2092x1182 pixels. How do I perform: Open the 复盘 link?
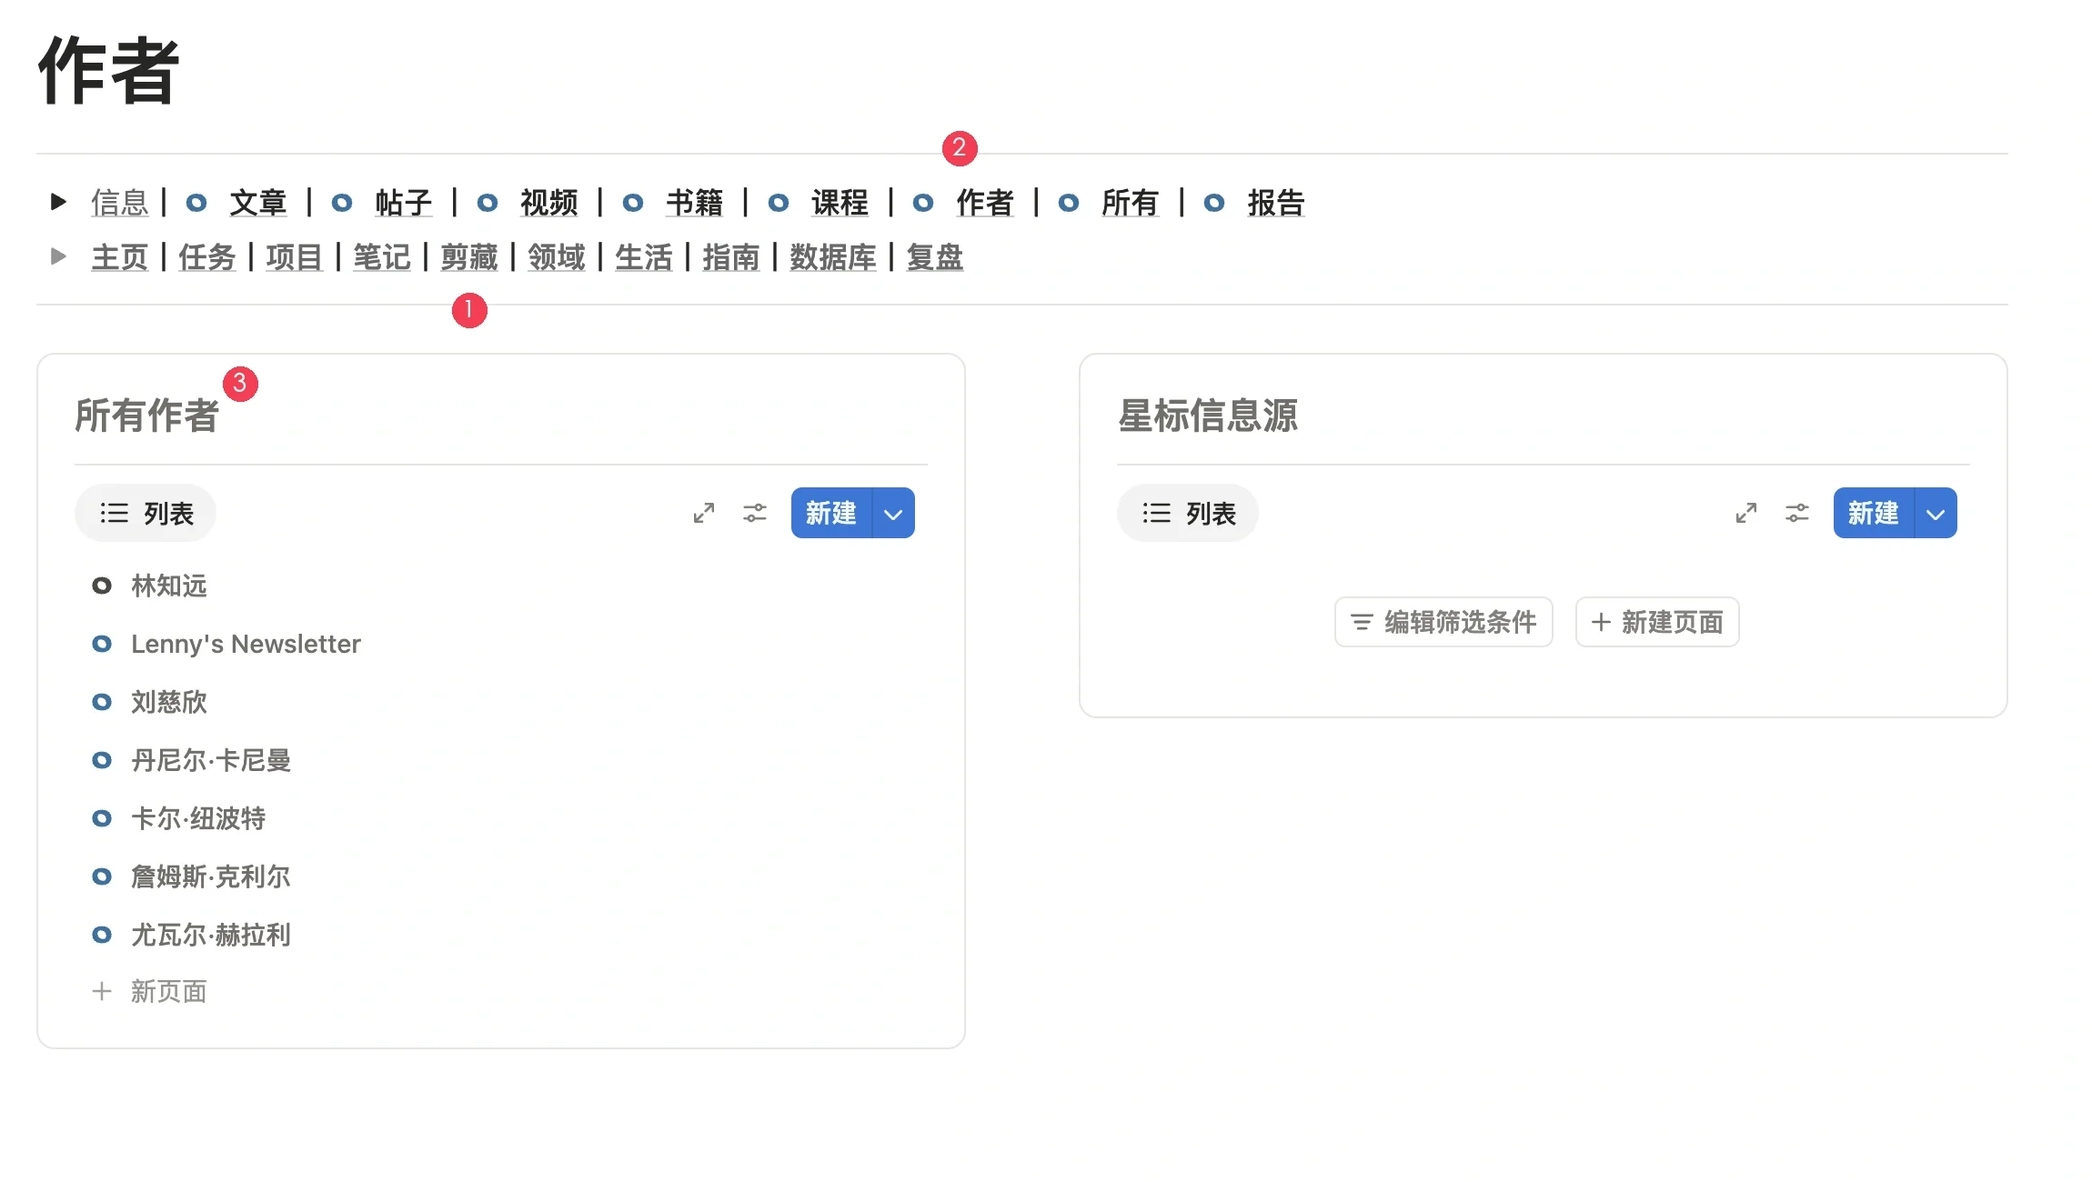click(x=934, y=257)
